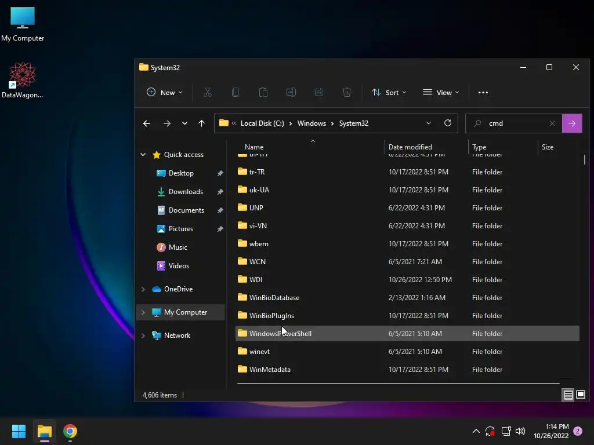Clear the cmd search text
594x445 pixels.
click(552, 123)
